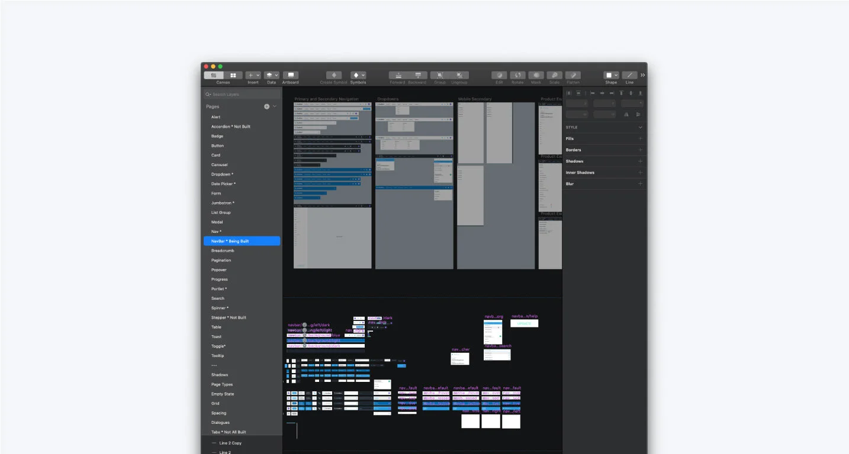Toggle flip horizontal in the inspector
849x454 pixels.
[x=626, y=114]
